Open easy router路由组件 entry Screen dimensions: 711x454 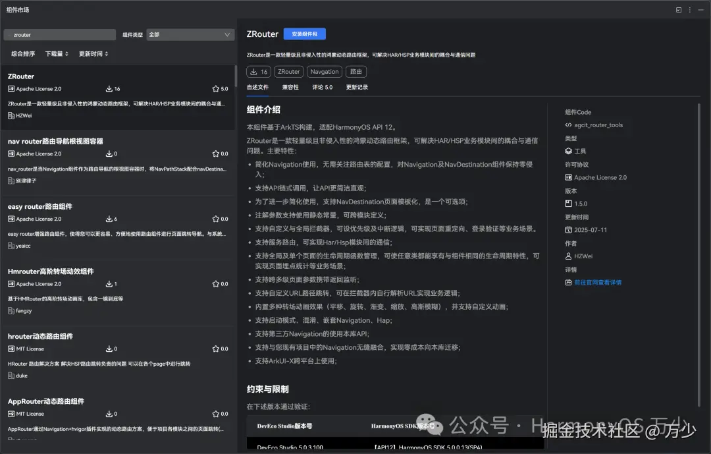(x=117, y=227)
